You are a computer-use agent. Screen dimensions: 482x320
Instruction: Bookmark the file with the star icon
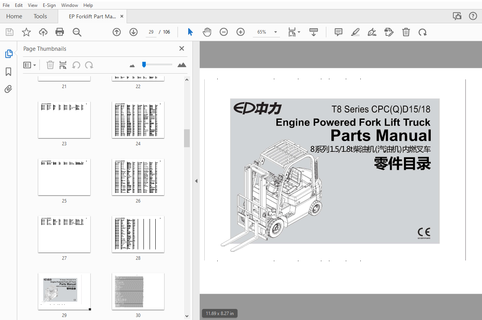click(x=26, y=32)
